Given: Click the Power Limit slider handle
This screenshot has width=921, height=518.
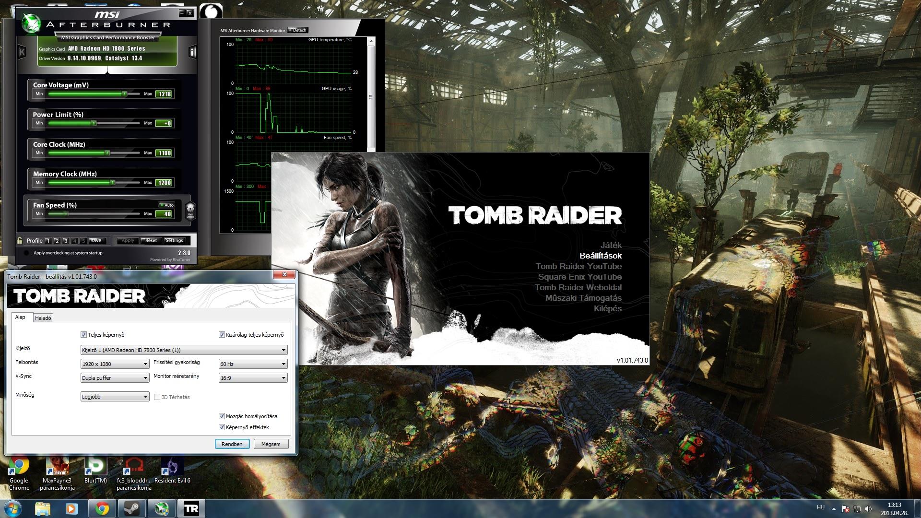Looking at the screenshot, I should coord(94,123).
